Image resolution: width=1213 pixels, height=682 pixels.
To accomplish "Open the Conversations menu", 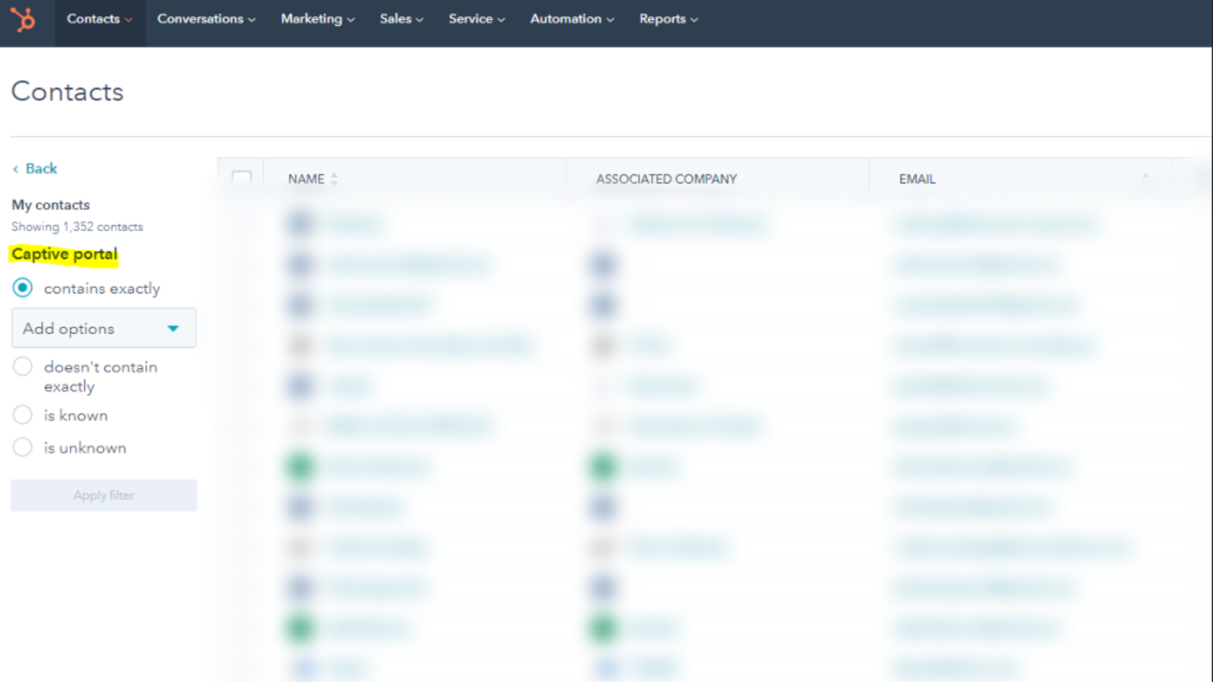I will click(205, 19).
